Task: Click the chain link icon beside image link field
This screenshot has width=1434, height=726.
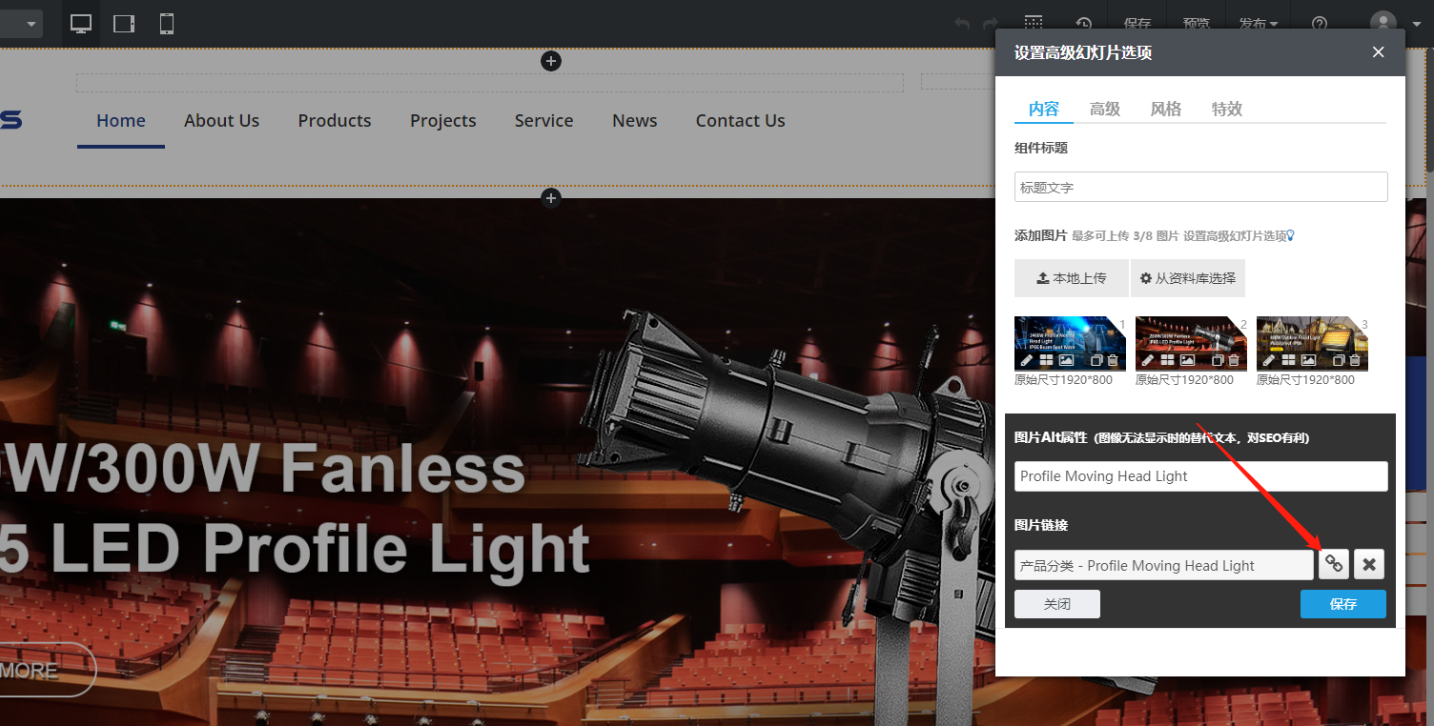Action: (x=1334, y=565)
